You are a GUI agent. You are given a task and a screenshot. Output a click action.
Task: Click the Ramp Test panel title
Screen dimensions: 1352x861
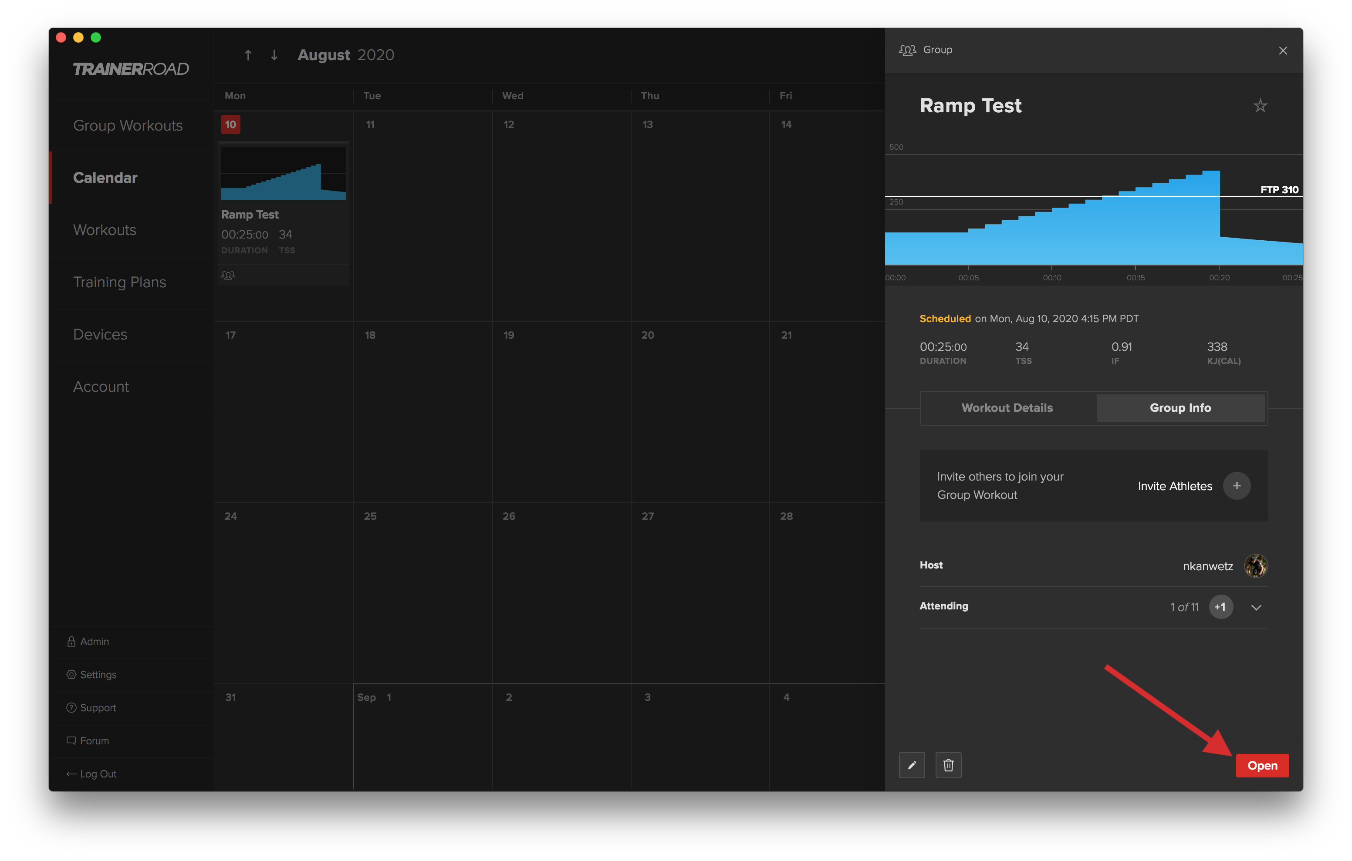971,105
